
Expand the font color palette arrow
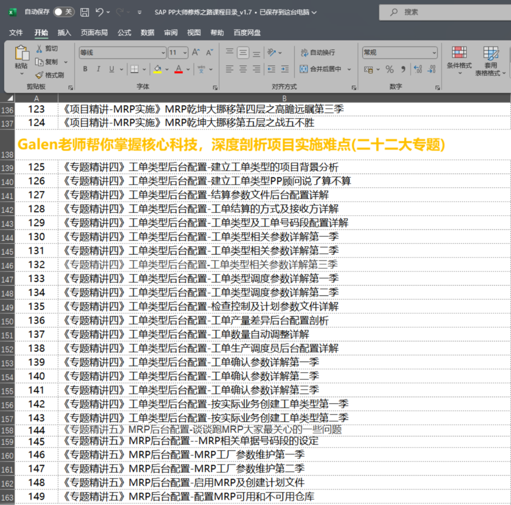(188, 70)
